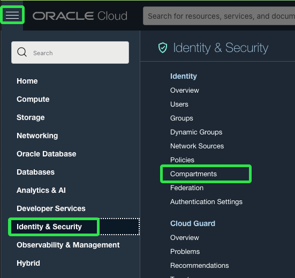Viewport: 295px width, 278px height.
Task: Click the Oracle Cloud logo
Action: 80,16
